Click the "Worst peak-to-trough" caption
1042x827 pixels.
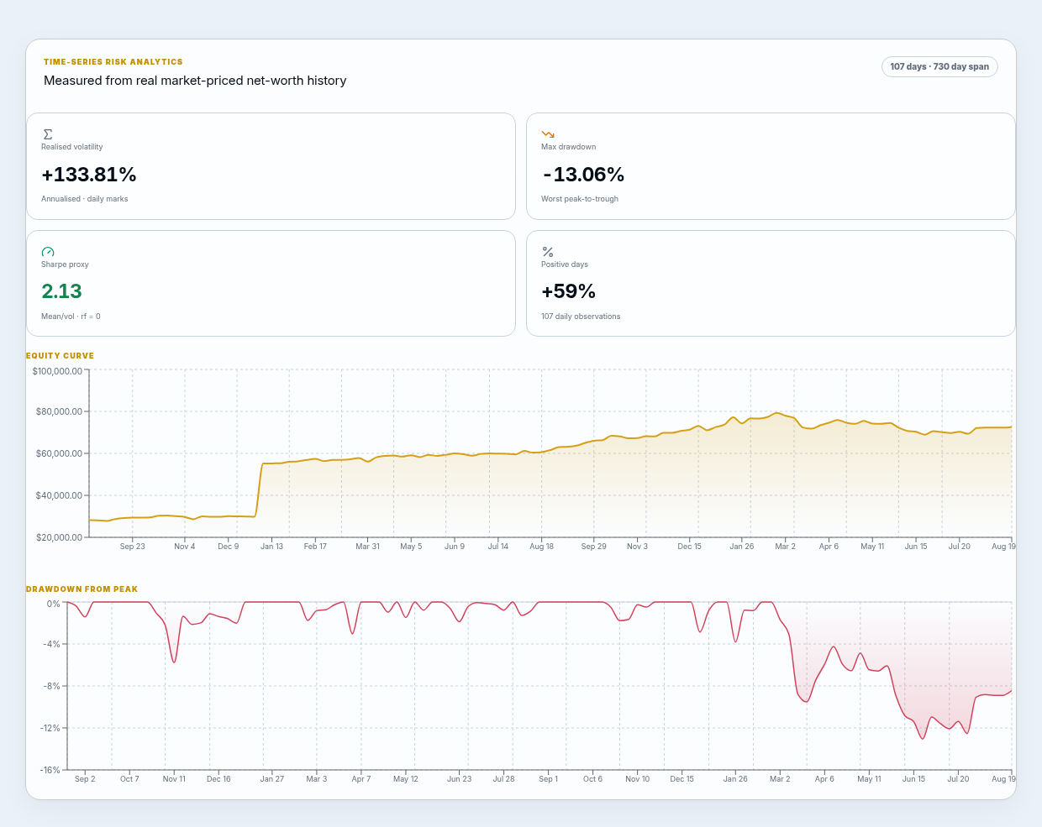pos(580,199)
